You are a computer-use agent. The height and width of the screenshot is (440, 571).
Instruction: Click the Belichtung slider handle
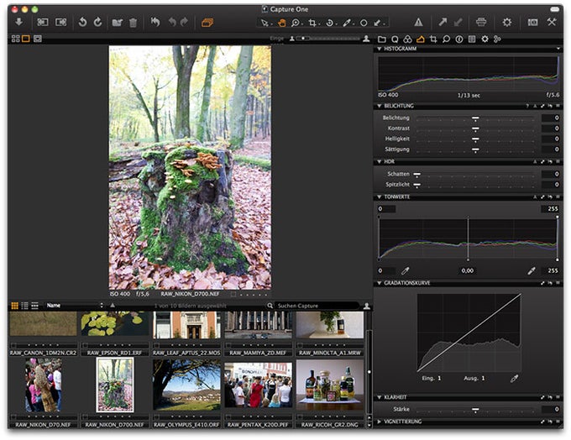click(x=475, y=118)
